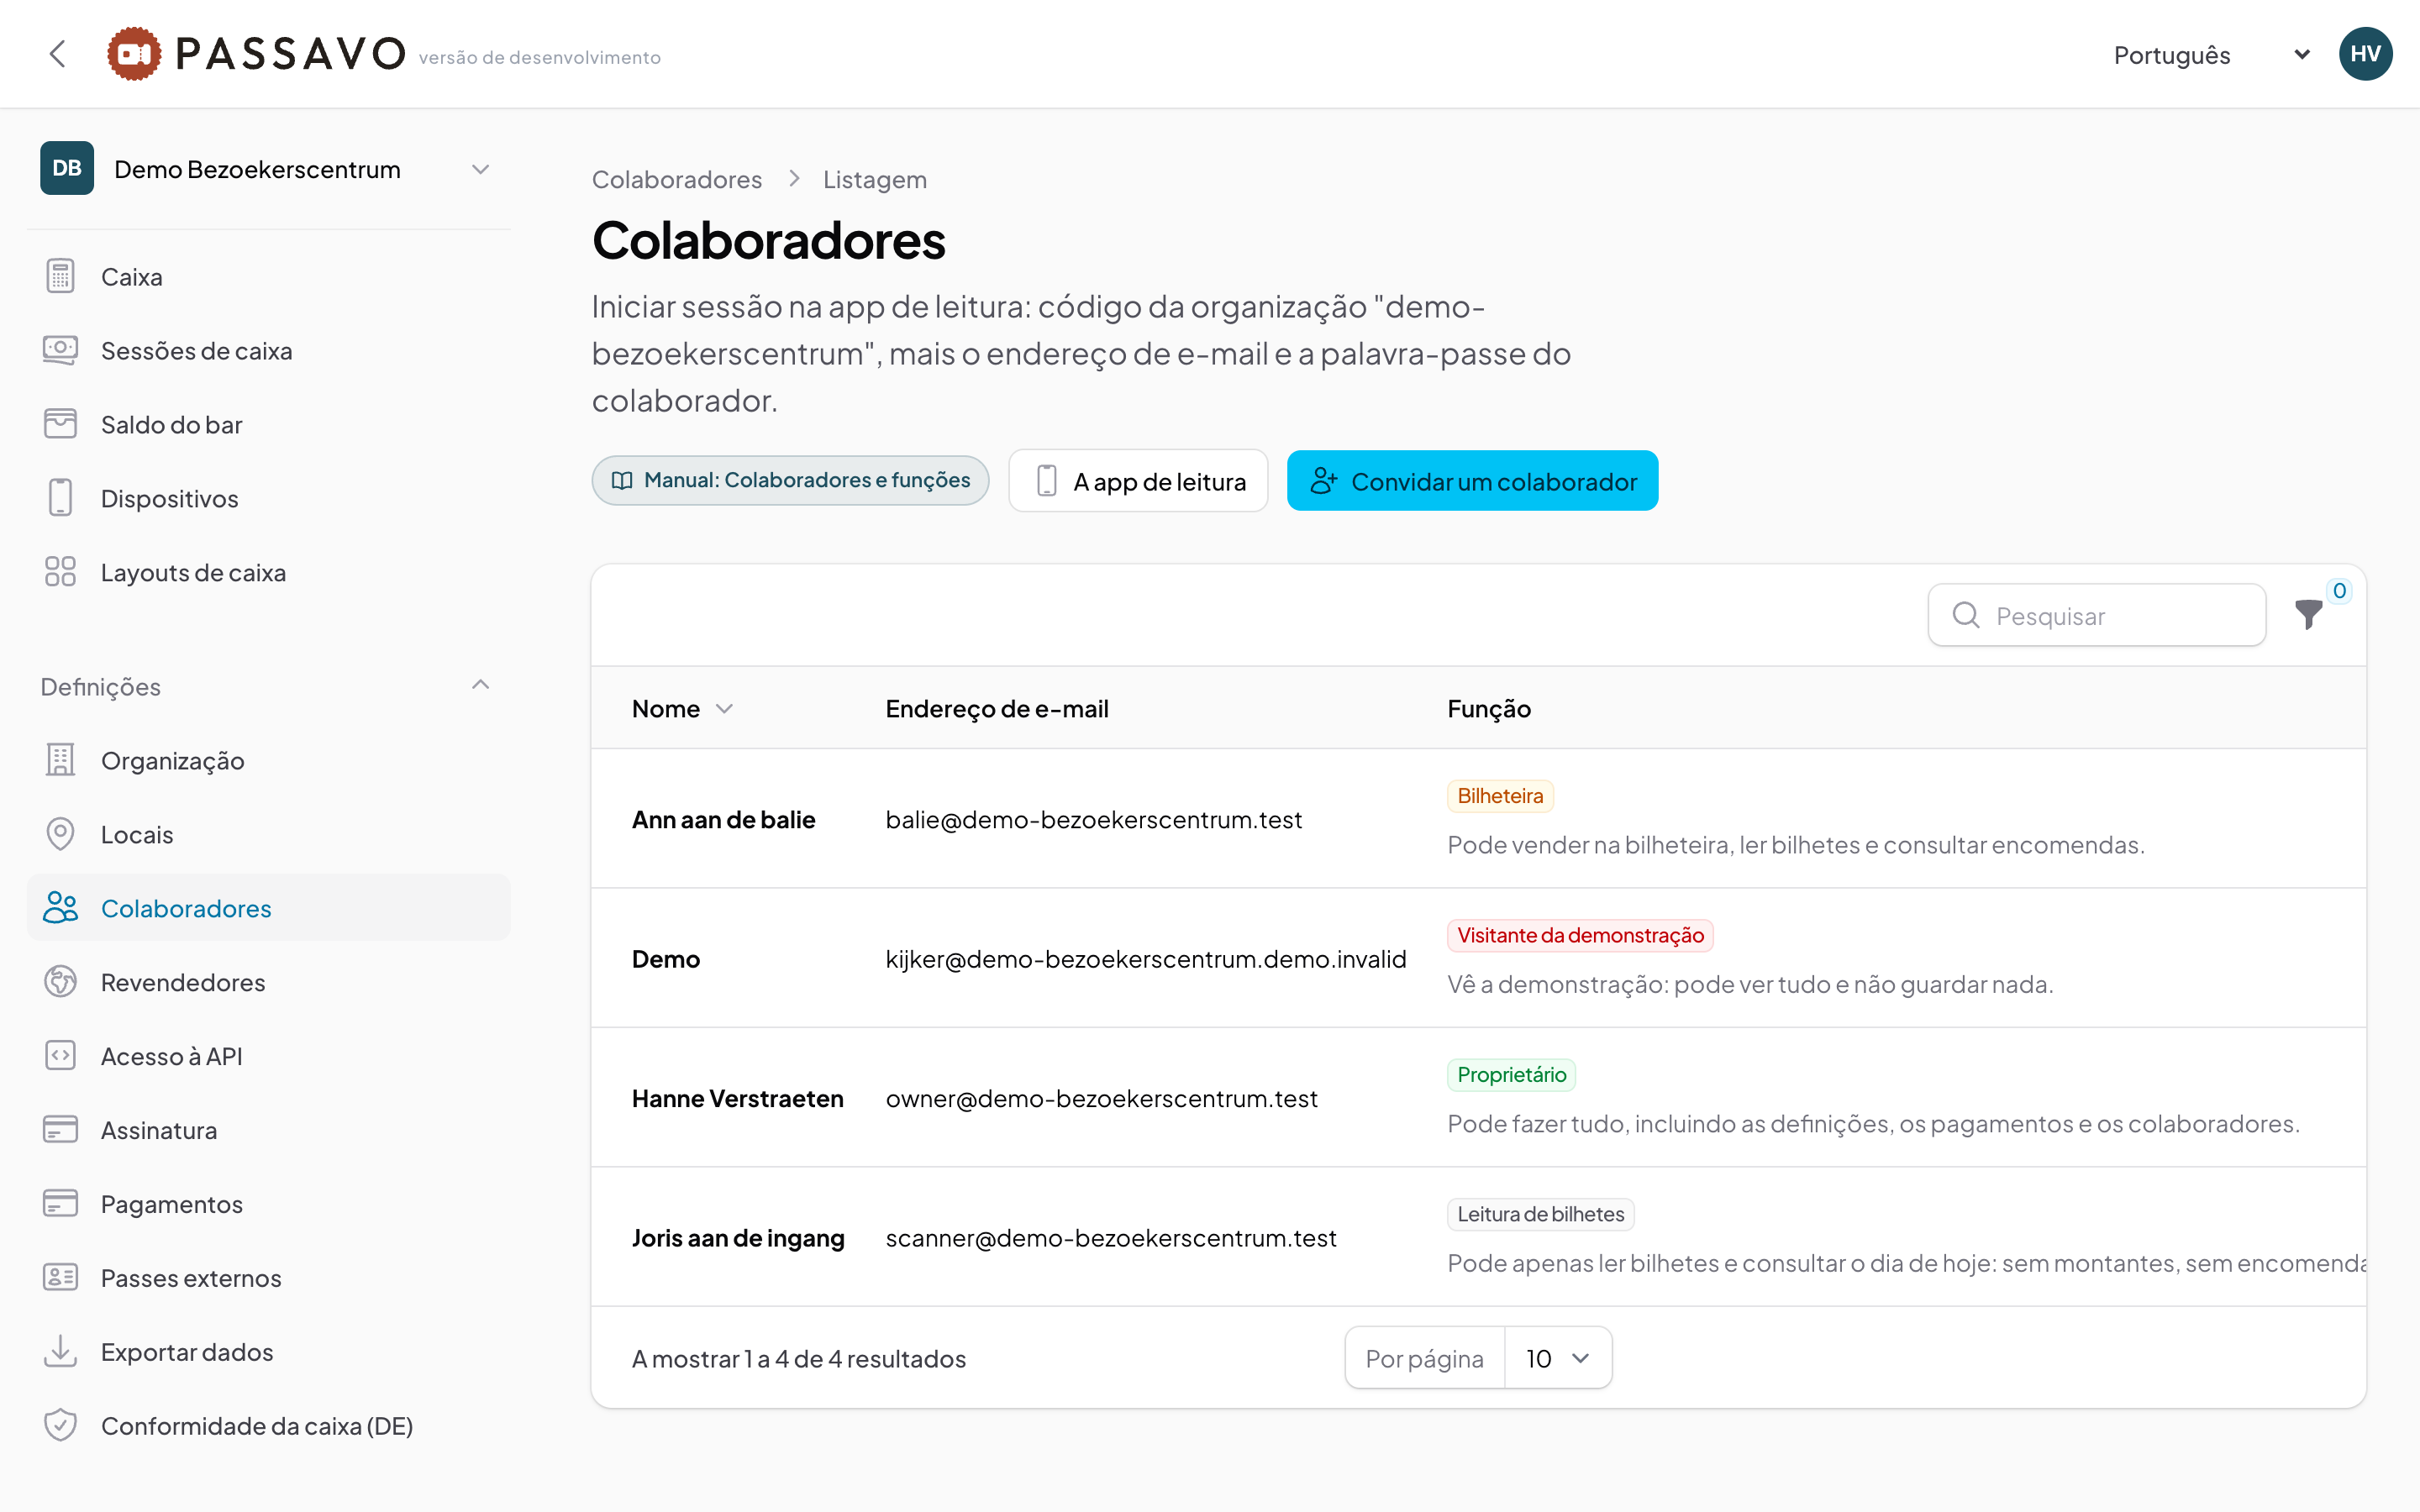Click the Conformidade da caixa shield icon
This screenshot has width=2420, height=1512.
(60, 1425)
